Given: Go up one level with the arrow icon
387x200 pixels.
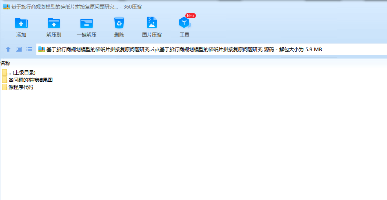Looking at the screenshot, I should tap(8, 49).
